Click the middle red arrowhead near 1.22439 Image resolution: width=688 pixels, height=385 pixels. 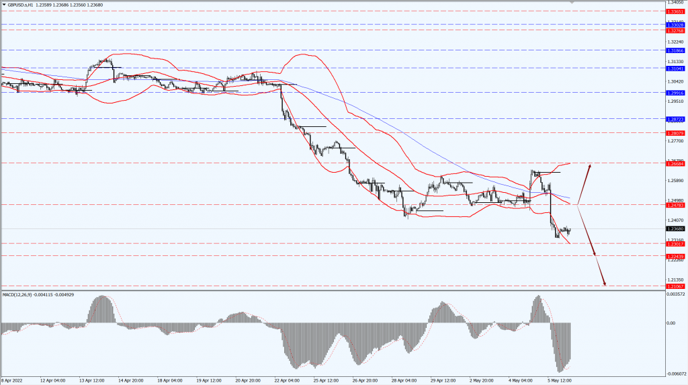coord(595,255)
